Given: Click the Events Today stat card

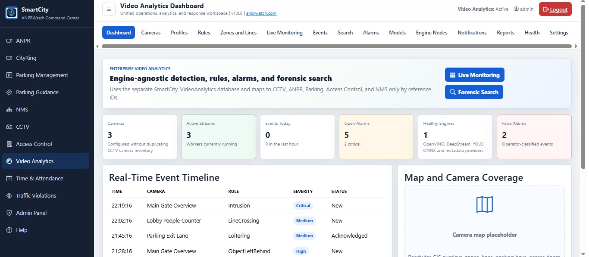Looking at the screenshot, I should point(298,137).
